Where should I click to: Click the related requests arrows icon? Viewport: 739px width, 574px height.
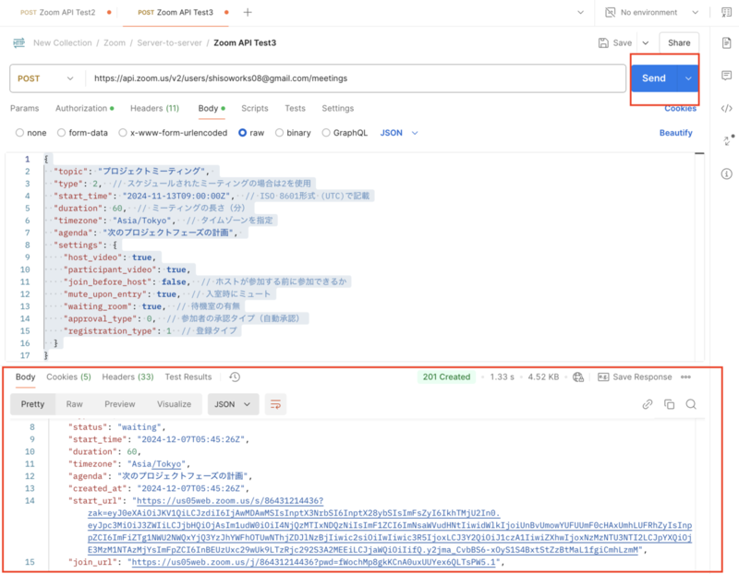(728, 140)
